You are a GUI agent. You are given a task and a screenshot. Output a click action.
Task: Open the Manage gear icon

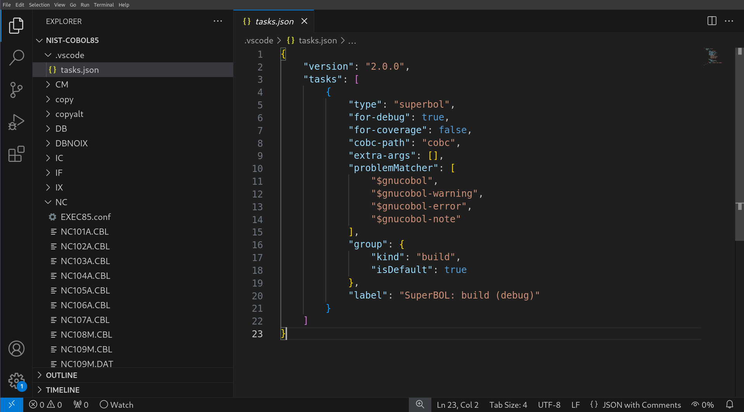coord(16,381)
